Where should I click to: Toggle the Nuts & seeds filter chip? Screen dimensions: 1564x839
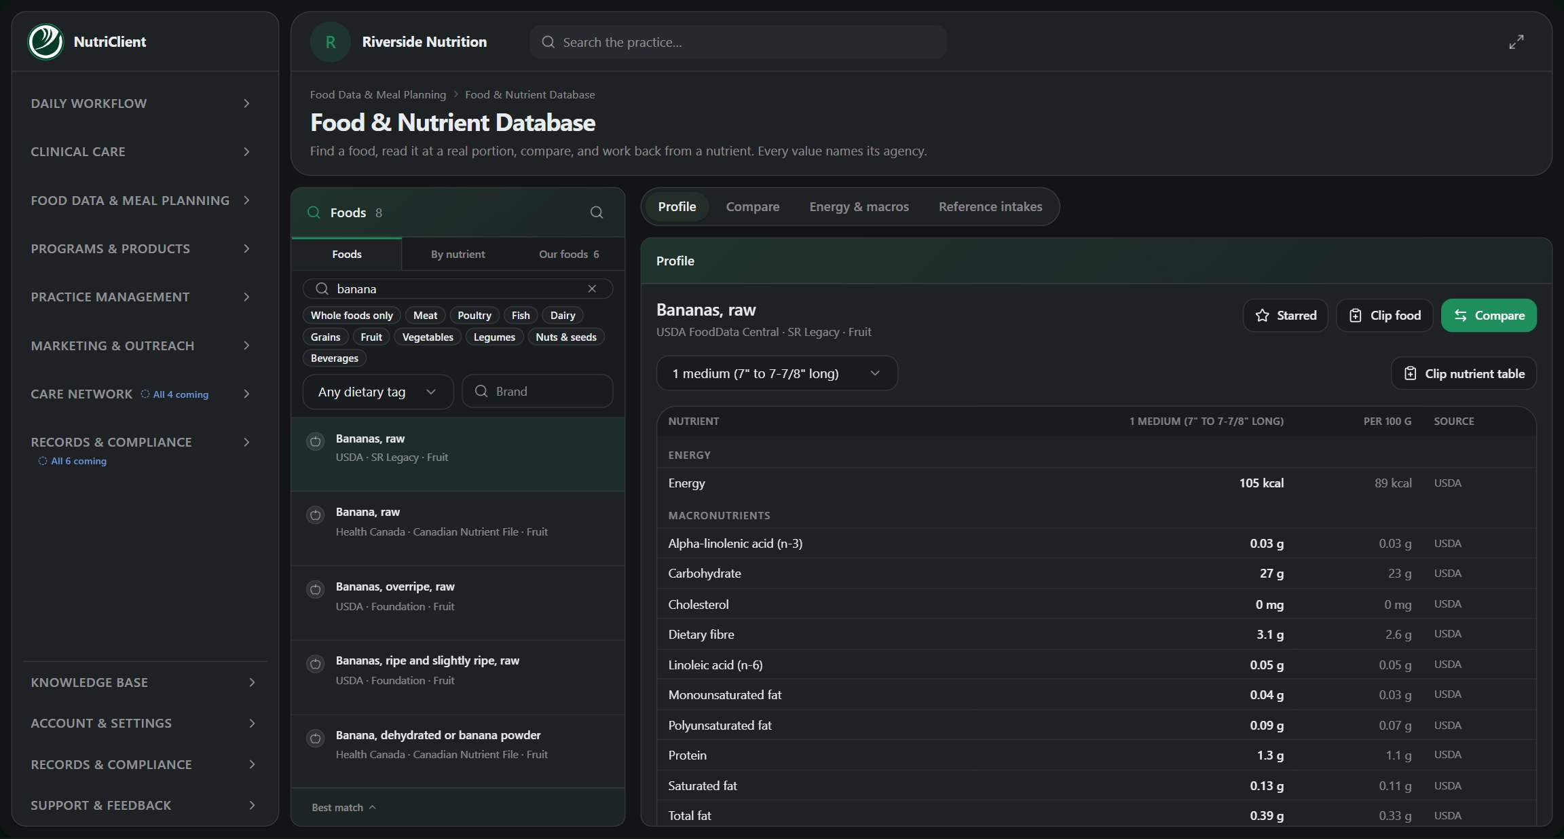[x=566, y=337]
